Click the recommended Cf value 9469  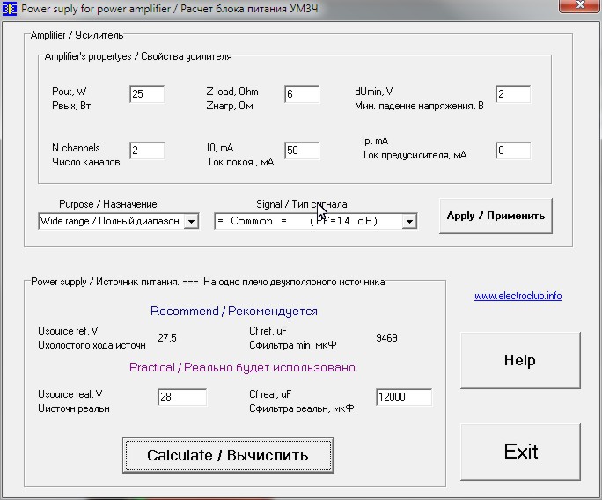pos(386,338)
